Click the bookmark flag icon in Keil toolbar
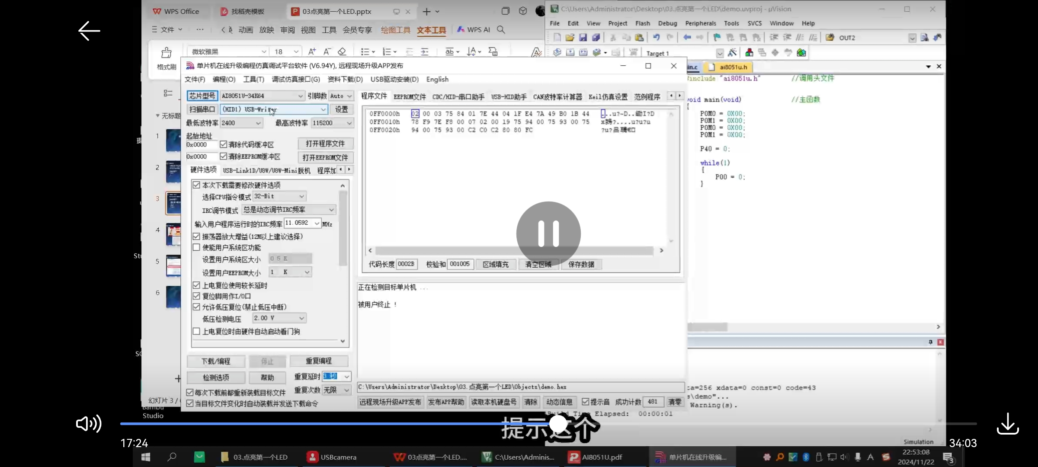The image size is (1038, 467). (717, 38)
